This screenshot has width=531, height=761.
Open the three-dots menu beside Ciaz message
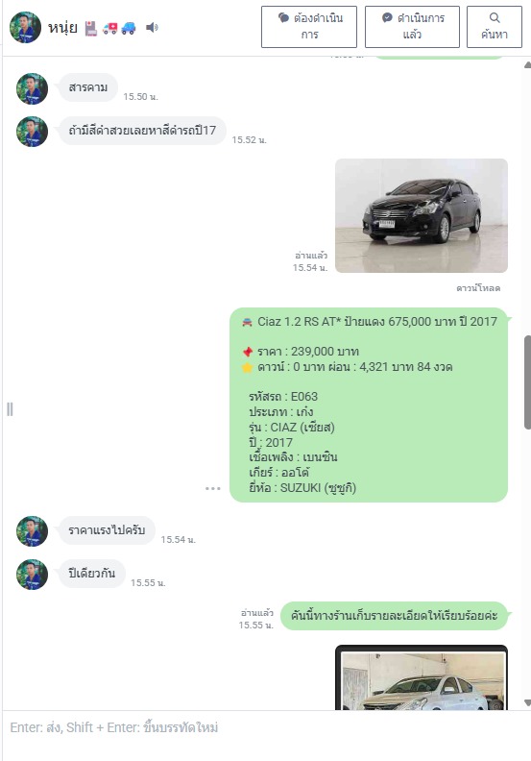point(213,488)
